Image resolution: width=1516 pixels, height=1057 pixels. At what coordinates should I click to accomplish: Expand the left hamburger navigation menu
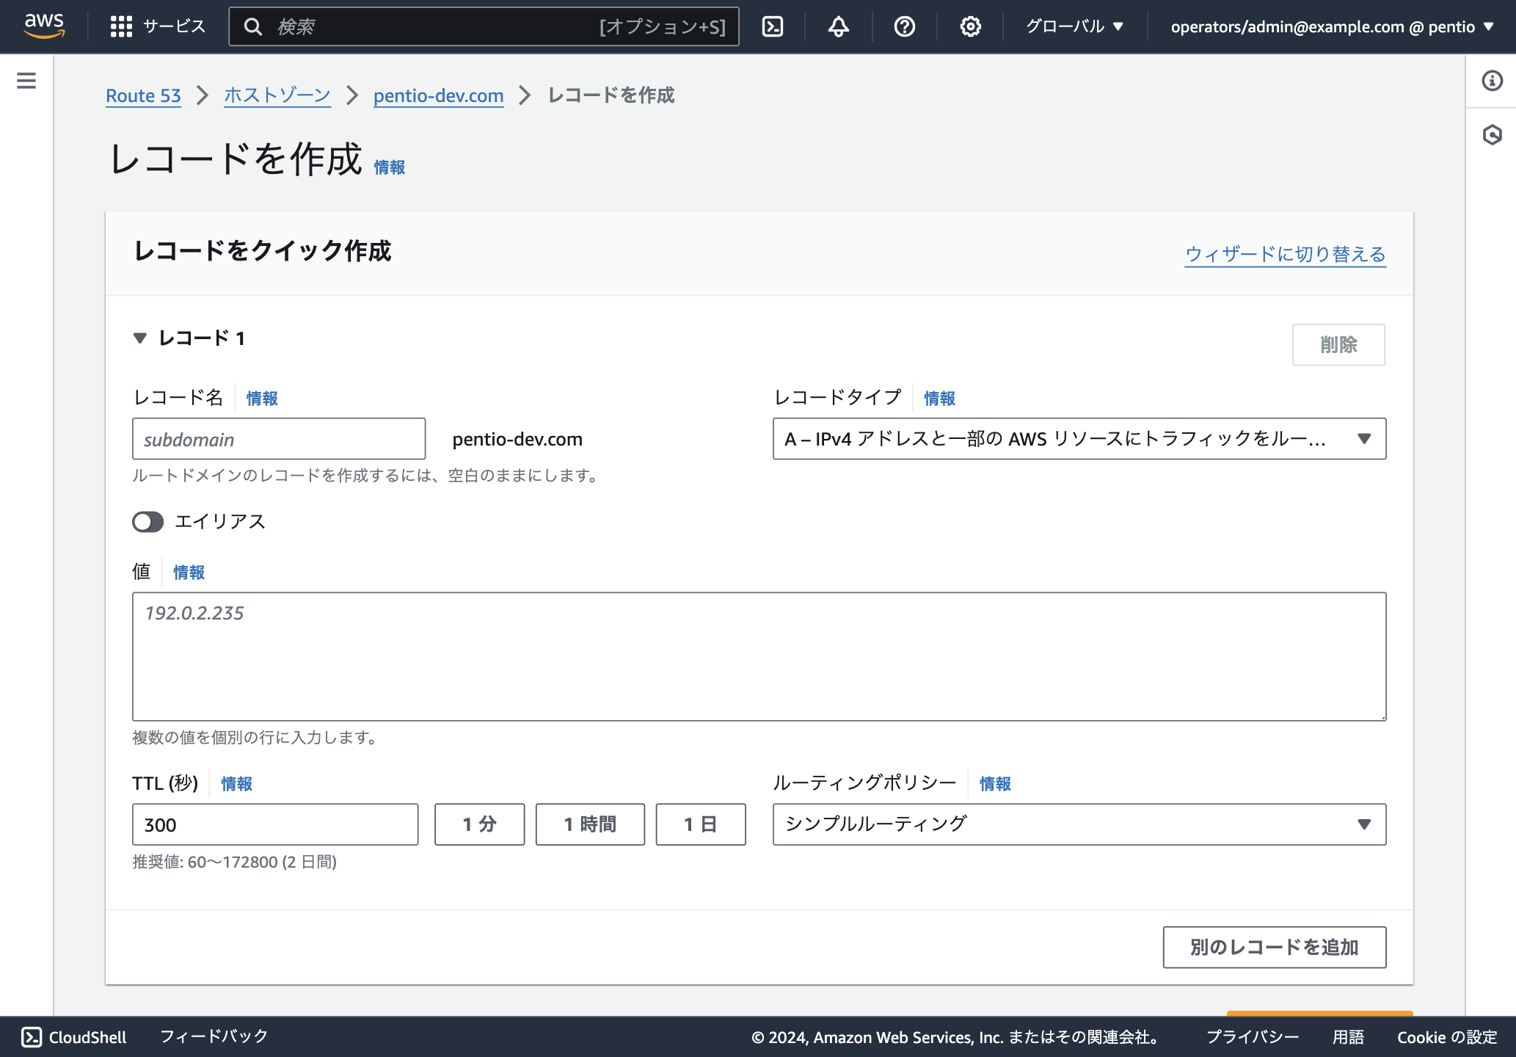coord(26,81)
